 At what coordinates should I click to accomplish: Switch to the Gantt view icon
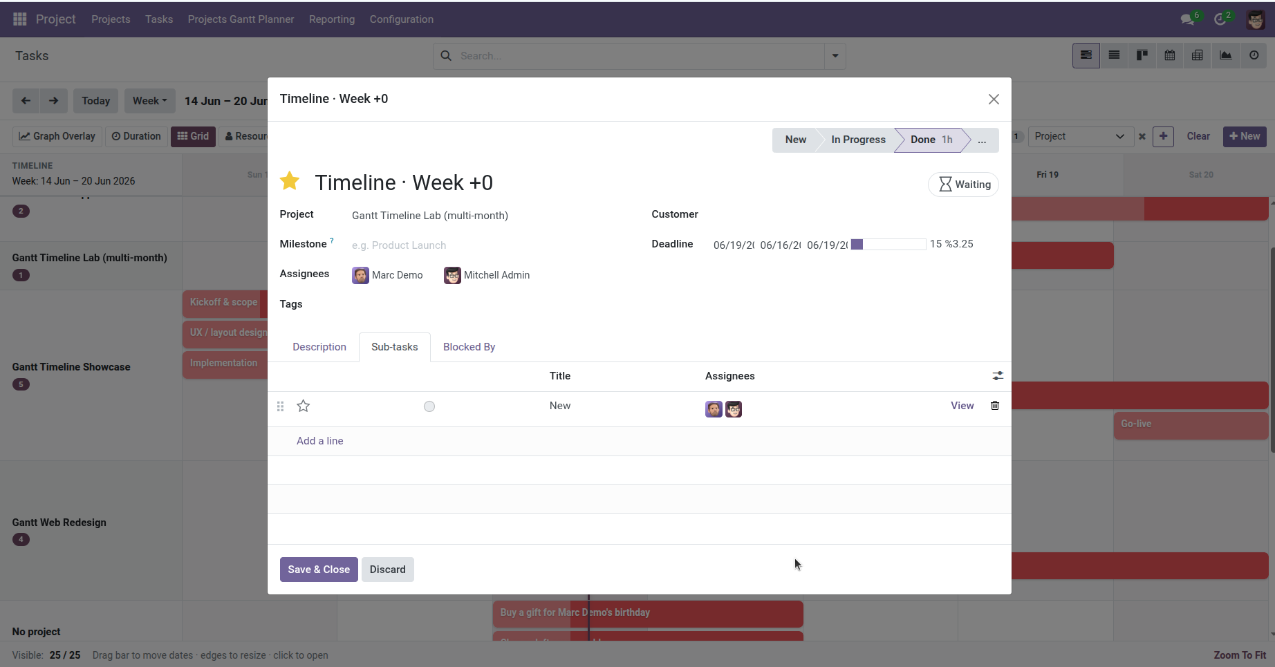(1086, 55)
